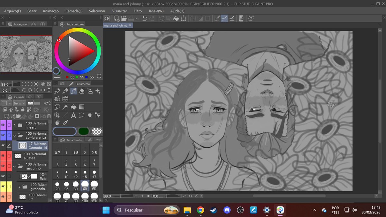This screenshot has width=386, height=217.
Task: Select the Text tool
Action: [x=73, y=115]
